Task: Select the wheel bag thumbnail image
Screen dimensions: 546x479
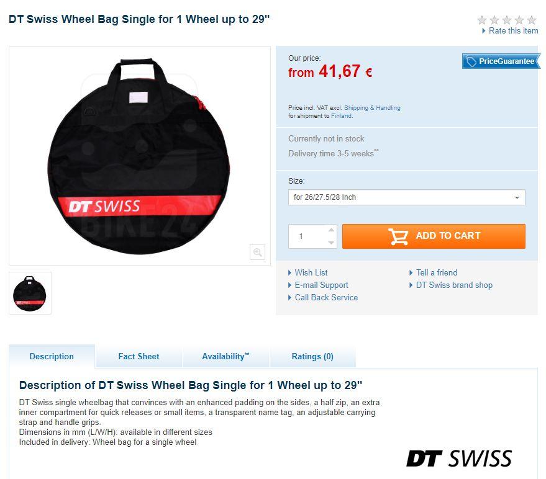Action: [30, 293]
